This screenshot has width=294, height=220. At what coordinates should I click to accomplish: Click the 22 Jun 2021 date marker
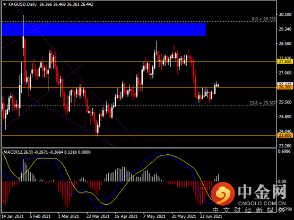pyautogui.click(x=211, y=216)
